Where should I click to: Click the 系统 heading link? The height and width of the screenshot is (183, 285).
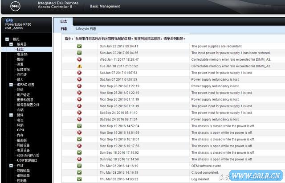coord(9,21)
